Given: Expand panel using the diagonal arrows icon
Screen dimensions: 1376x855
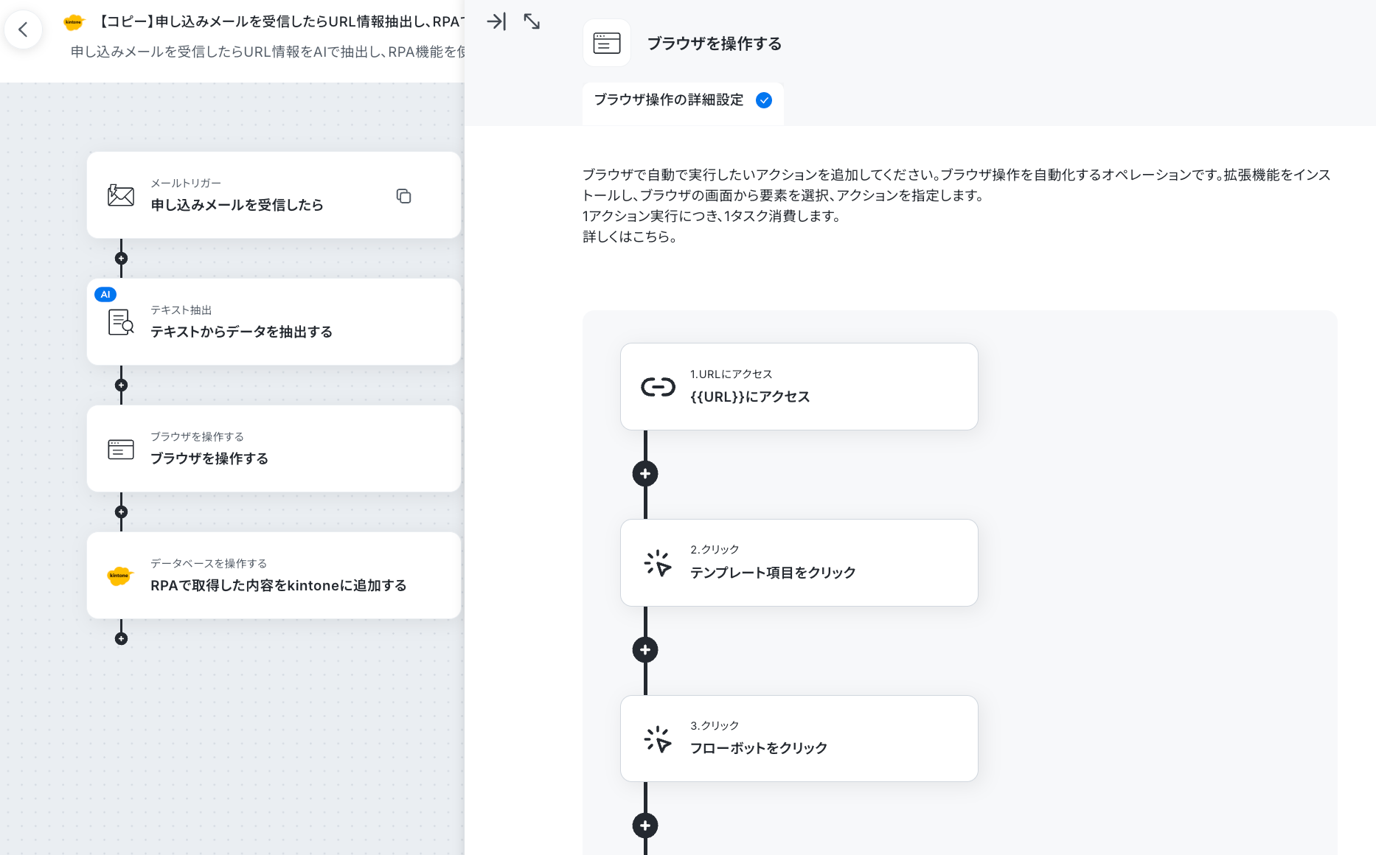Looking at the screenshot, I should [x=532, y=21].
